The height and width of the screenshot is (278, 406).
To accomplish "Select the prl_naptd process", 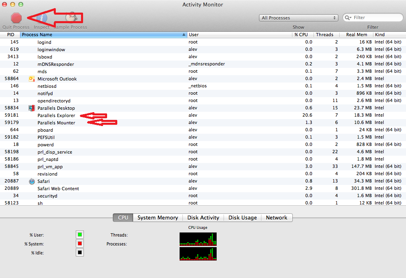I will click(x=48, y=159).
